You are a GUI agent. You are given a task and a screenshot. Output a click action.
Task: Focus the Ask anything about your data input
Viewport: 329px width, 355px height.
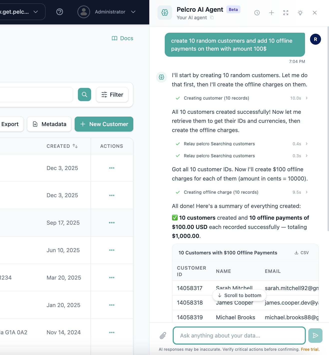tap(239, 336)
